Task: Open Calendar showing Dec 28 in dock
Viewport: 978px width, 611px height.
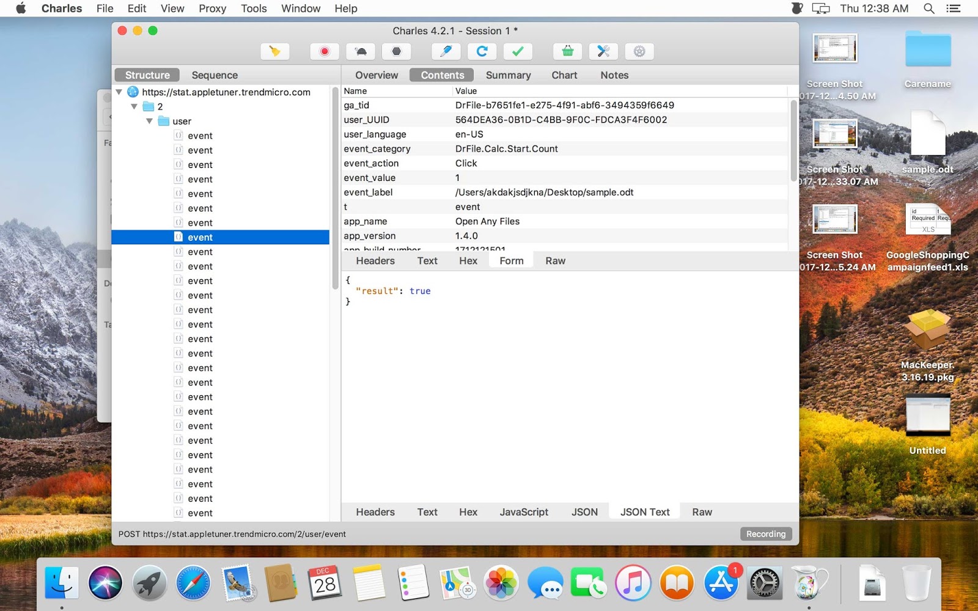Action: pyautogui.click(x=325, y=582)
